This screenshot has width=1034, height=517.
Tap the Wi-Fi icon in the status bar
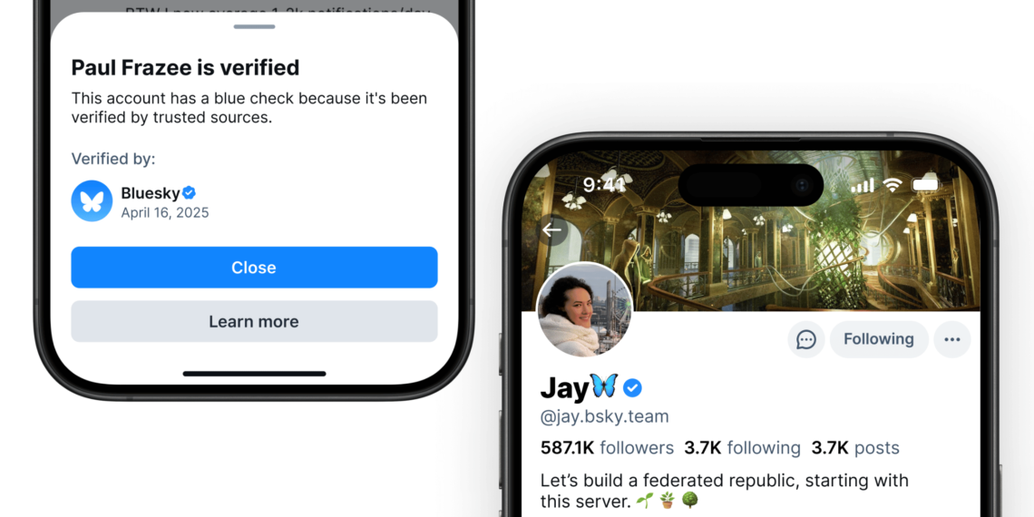893,185
